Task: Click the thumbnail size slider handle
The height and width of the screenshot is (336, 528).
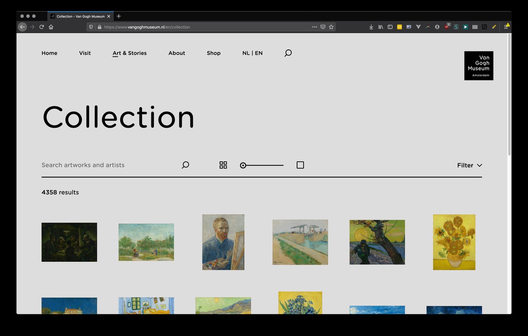Action: tap(243, 166)
